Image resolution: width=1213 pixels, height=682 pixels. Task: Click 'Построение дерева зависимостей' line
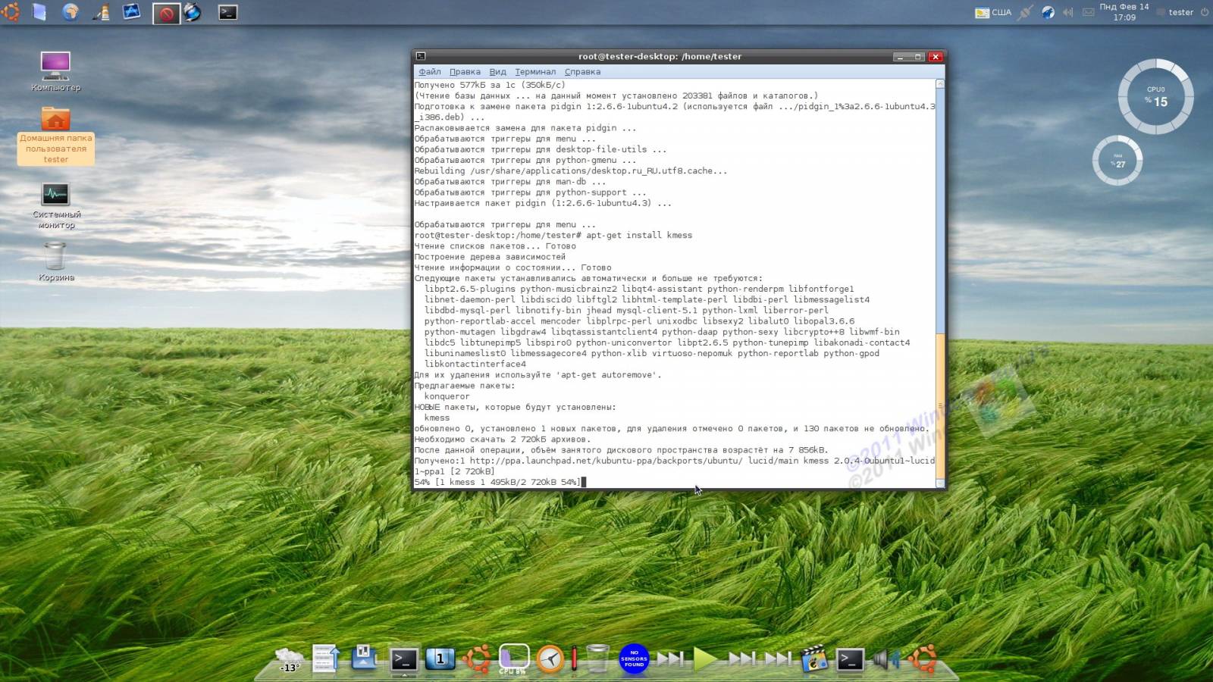[490, 256]
